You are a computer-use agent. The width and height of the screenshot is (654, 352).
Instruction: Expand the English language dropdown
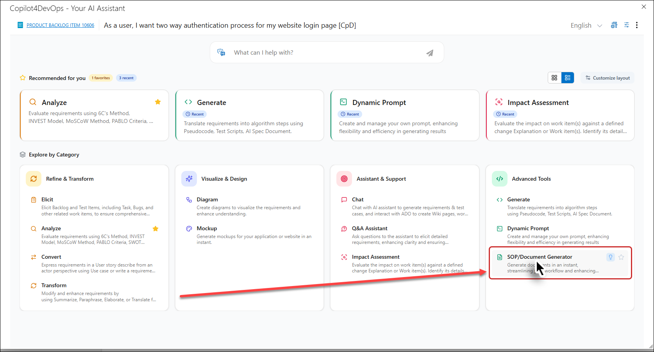click(586, 25)
